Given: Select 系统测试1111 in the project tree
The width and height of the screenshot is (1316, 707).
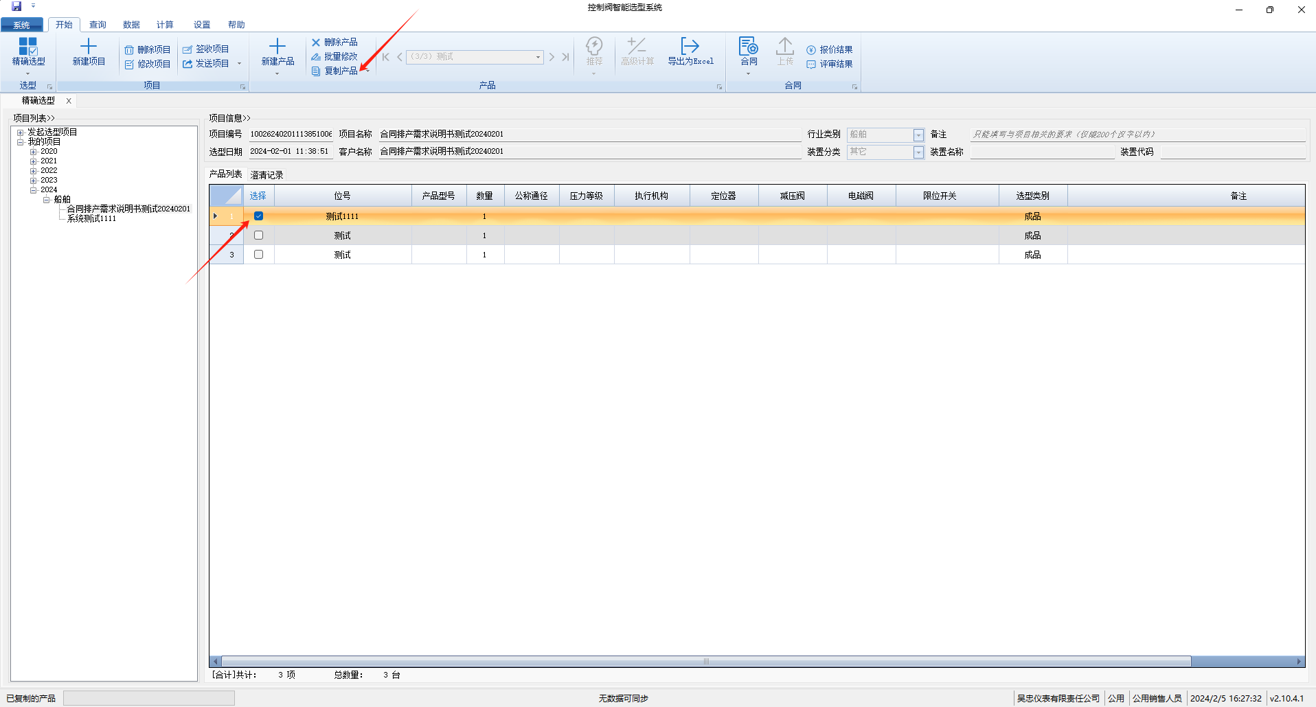Looking at the screenshot, I should tap(91, 219).
